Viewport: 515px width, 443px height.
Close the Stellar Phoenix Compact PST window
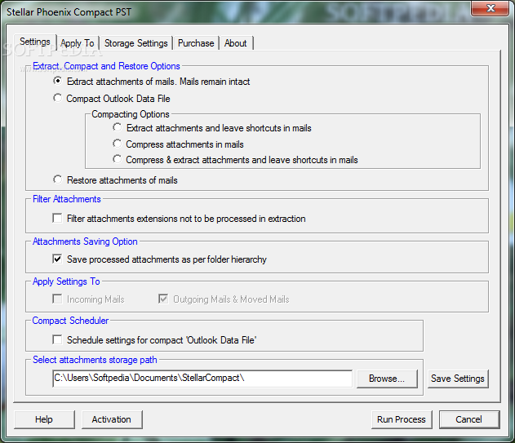491,8
